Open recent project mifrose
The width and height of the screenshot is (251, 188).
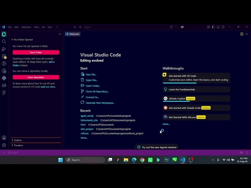click(85, 133)
